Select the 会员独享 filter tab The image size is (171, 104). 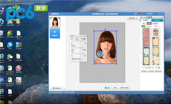pyautogui.click(x=155, y=23)
